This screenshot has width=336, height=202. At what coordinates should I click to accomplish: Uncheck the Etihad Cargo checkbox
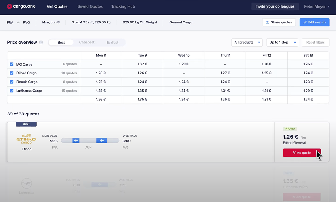click(12, 73)
